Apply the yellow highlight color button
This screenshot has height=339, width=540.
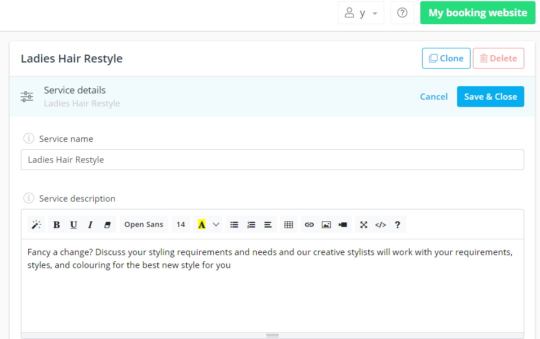tap(202, 225)
